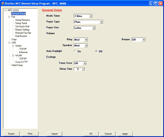Click the Sleep Time value field
The height and width of the screenshot is (137, 164).
(x=78, y=69)
